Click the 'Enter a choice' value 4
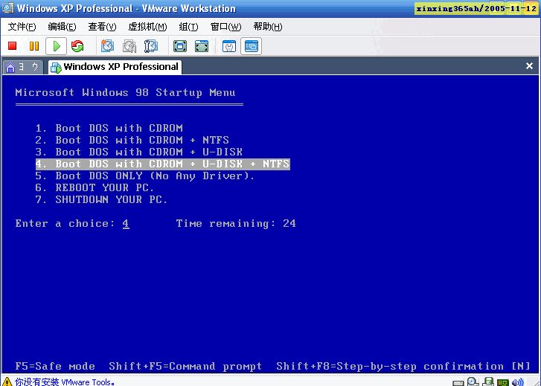 126,224
